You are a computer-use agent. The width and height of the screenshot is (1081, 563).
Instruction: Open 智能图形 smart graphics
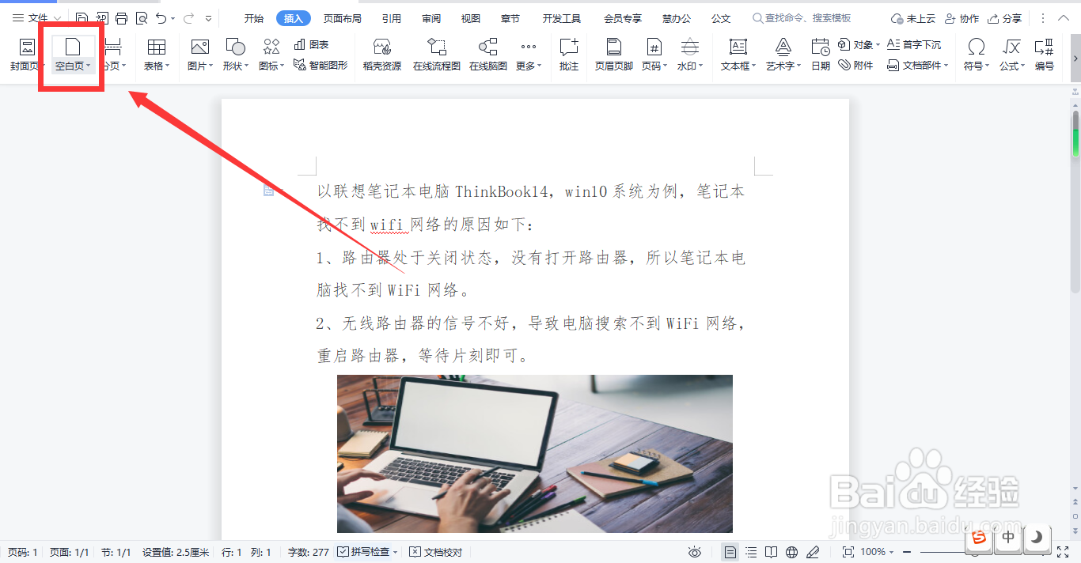tap(321, 65)
